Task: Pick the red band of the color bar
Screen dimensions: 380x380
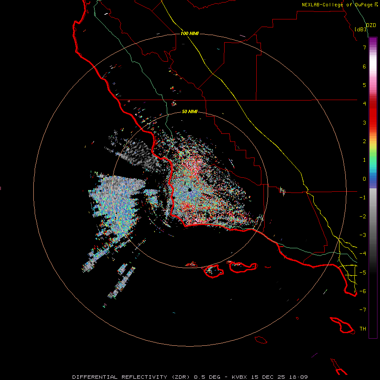Action: click(373, 114)
